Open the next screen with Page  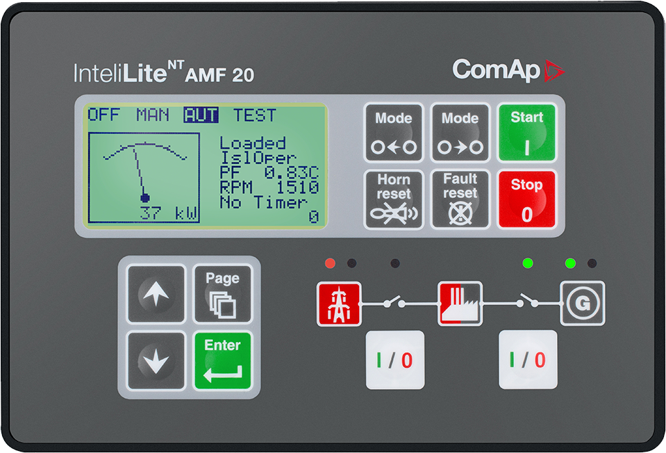223,294
